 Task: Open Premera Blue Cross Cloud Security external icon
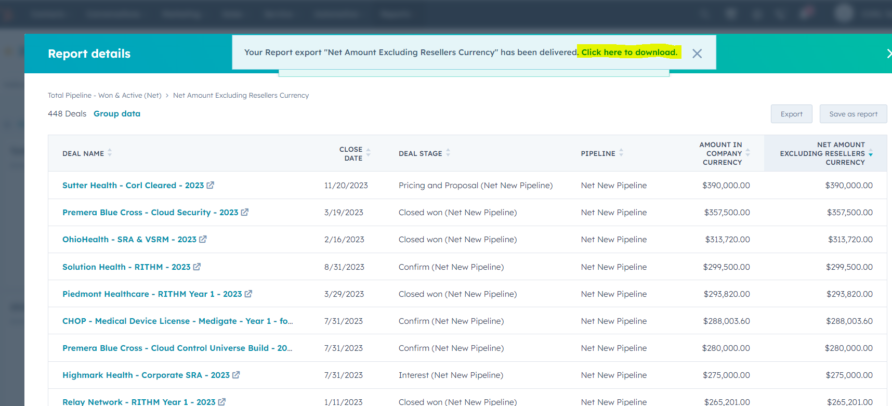(x=244, y=212)
